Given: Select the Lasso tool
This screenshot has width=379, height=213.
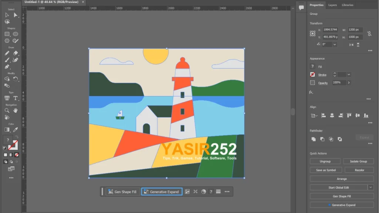Looking at the screenshot, I should coord(7,22).
